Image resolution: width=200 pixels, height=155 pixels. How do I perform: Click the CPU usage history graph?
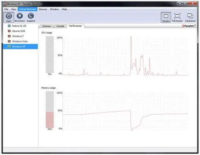tap(125, 56)
